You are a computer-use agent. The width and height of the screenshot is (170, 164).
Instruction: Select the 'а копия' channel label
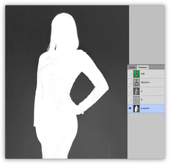pyautogui.click(x=145, y=108)
